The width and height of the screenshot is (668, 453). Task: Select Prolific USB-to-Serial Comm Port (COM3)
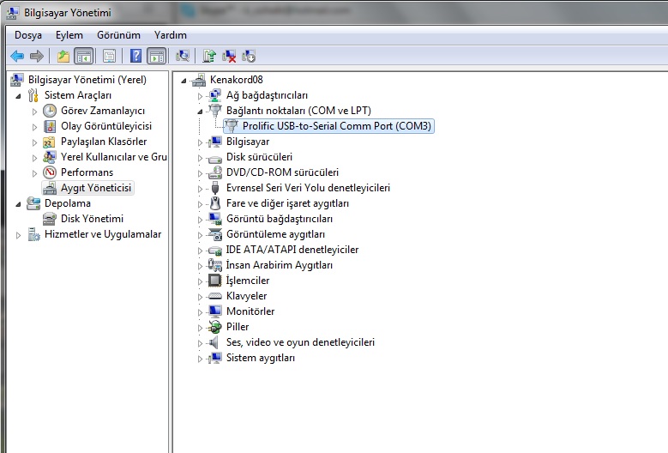336,126
